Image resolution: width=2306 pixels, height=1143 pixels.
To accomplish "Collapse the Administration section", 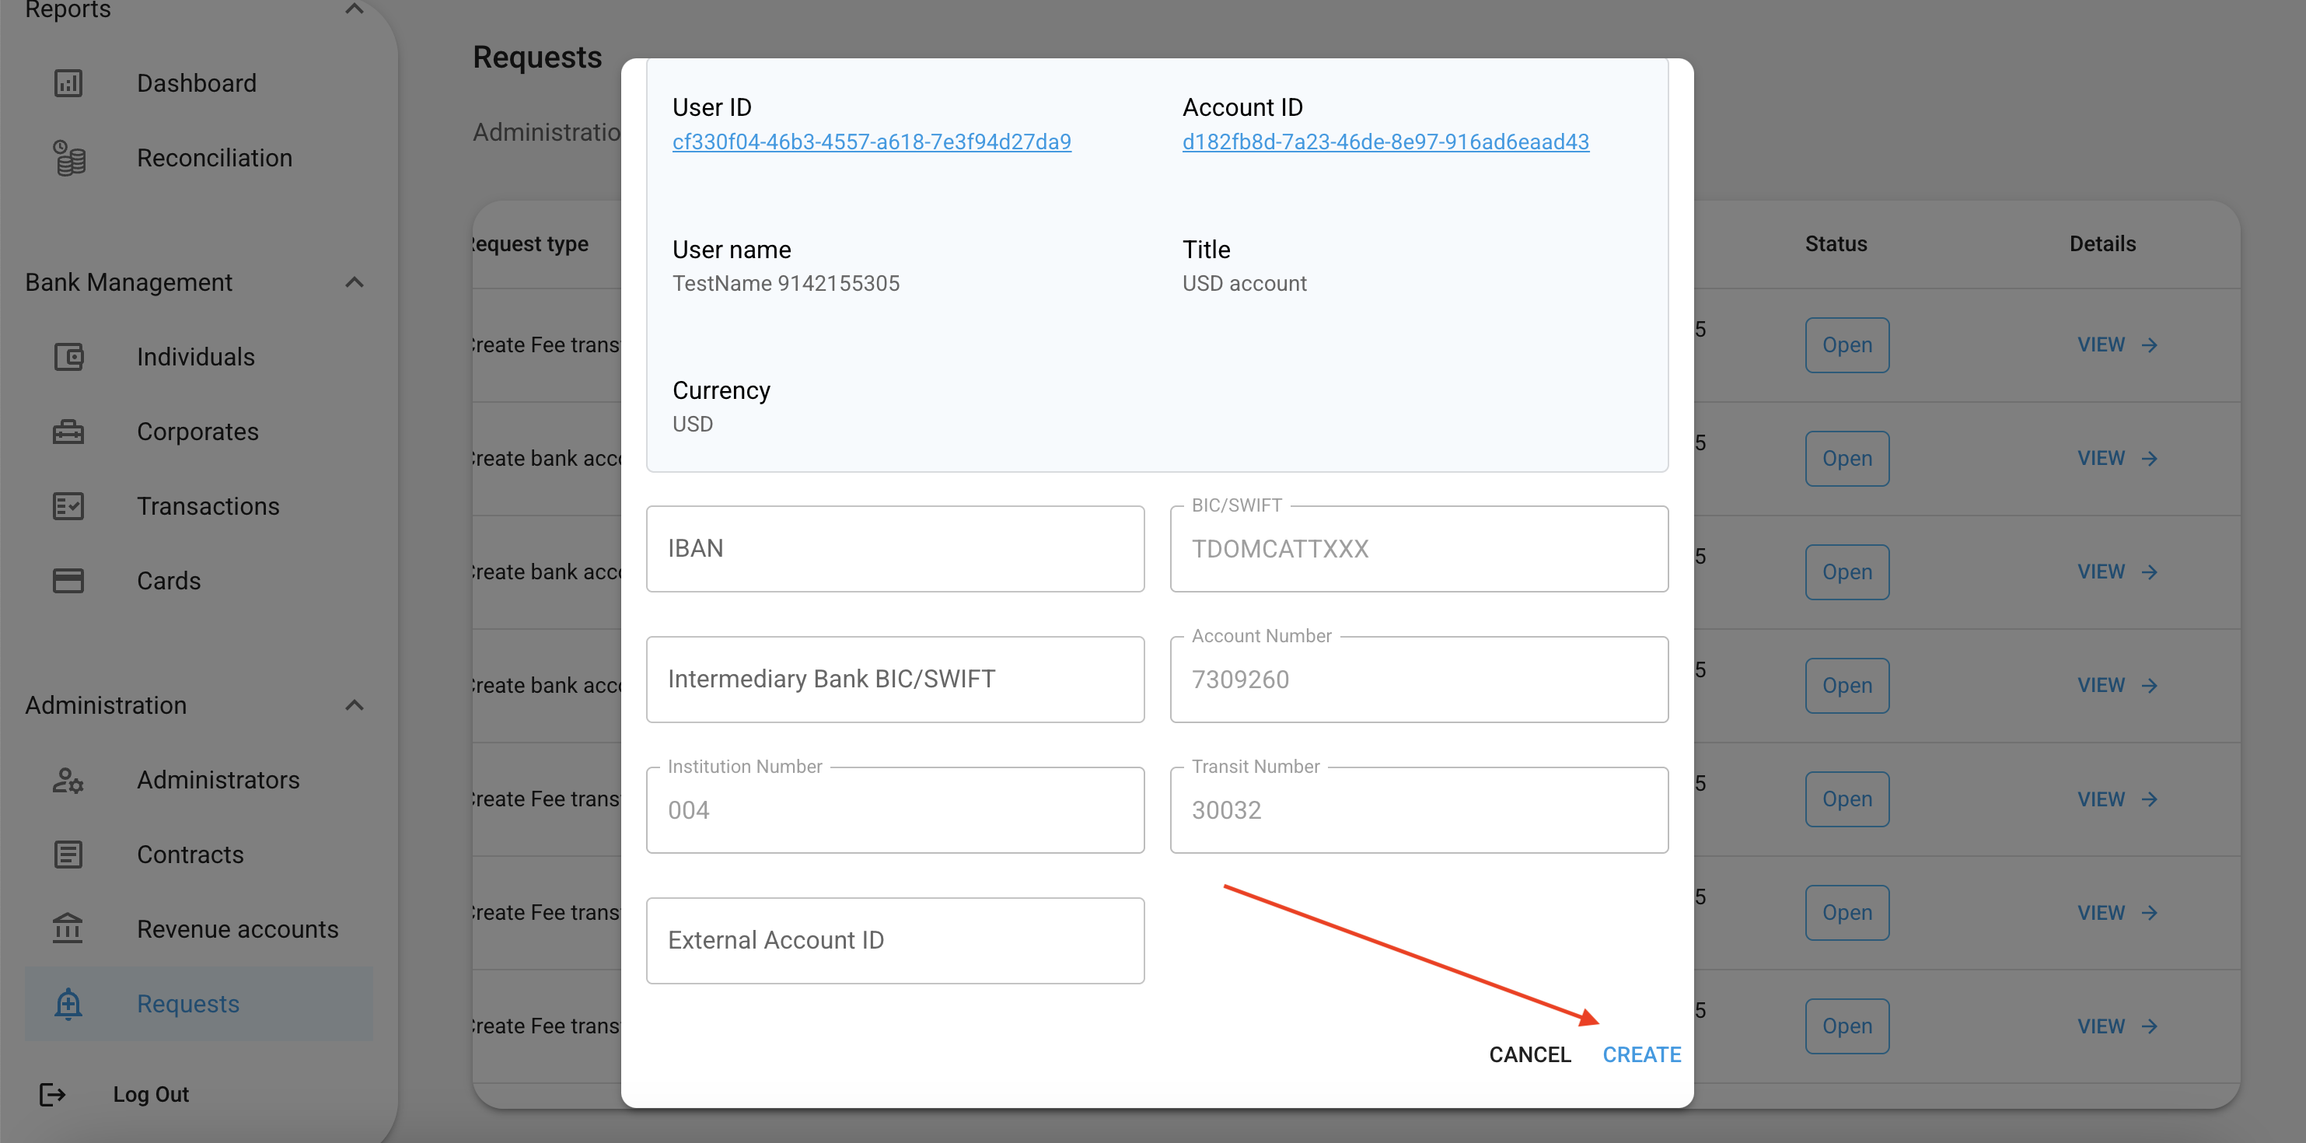I will tap(354, 704).
